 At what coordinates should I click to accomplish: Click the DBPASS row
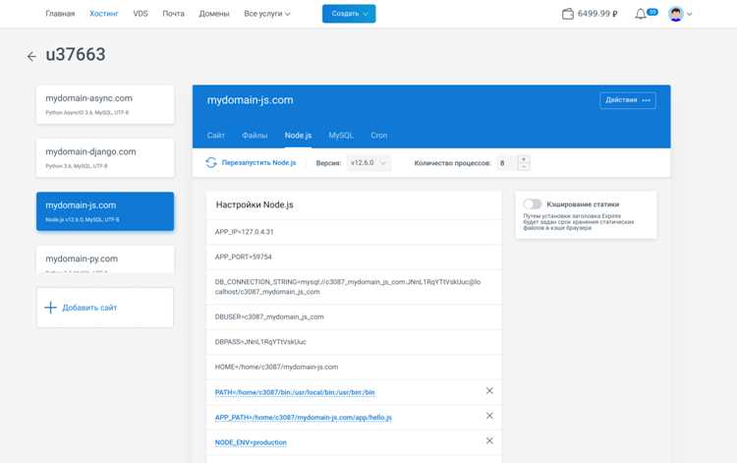354,342
